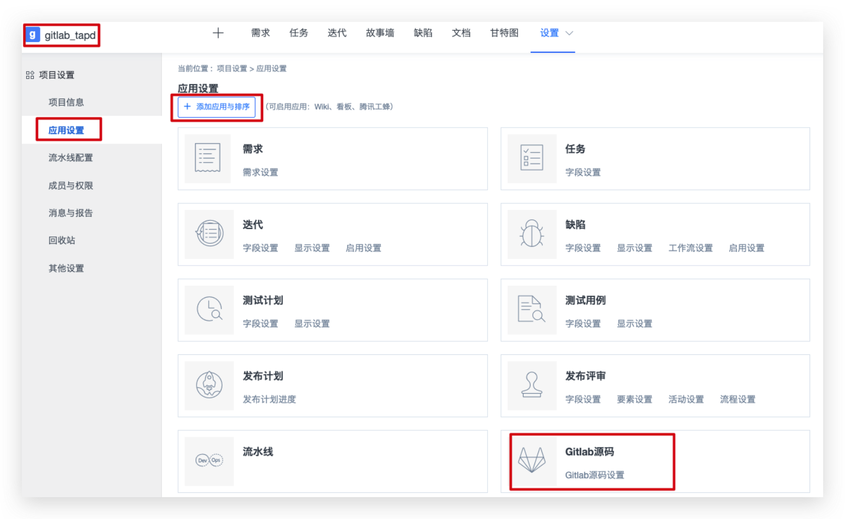Click 显示设置 under 迭代
Viewport: 845px width, 519px height.
tap(312, 248)
